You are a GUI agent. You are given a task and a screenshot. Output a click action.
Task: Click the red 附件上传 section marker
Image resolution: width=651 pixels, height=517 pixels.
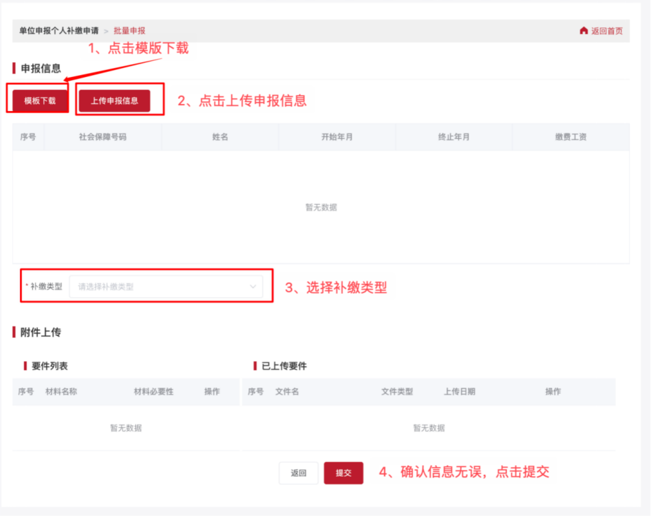click(14, 332)
